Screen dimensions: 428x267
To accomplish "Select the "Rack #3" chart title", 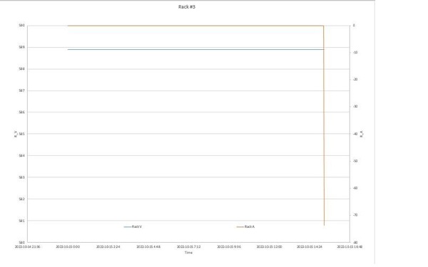I will [187, 7].
